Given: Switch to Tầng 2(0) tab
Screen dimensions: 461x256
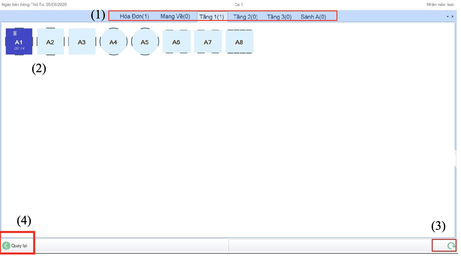Looking at the screenshot, I should tap(245, 17).
